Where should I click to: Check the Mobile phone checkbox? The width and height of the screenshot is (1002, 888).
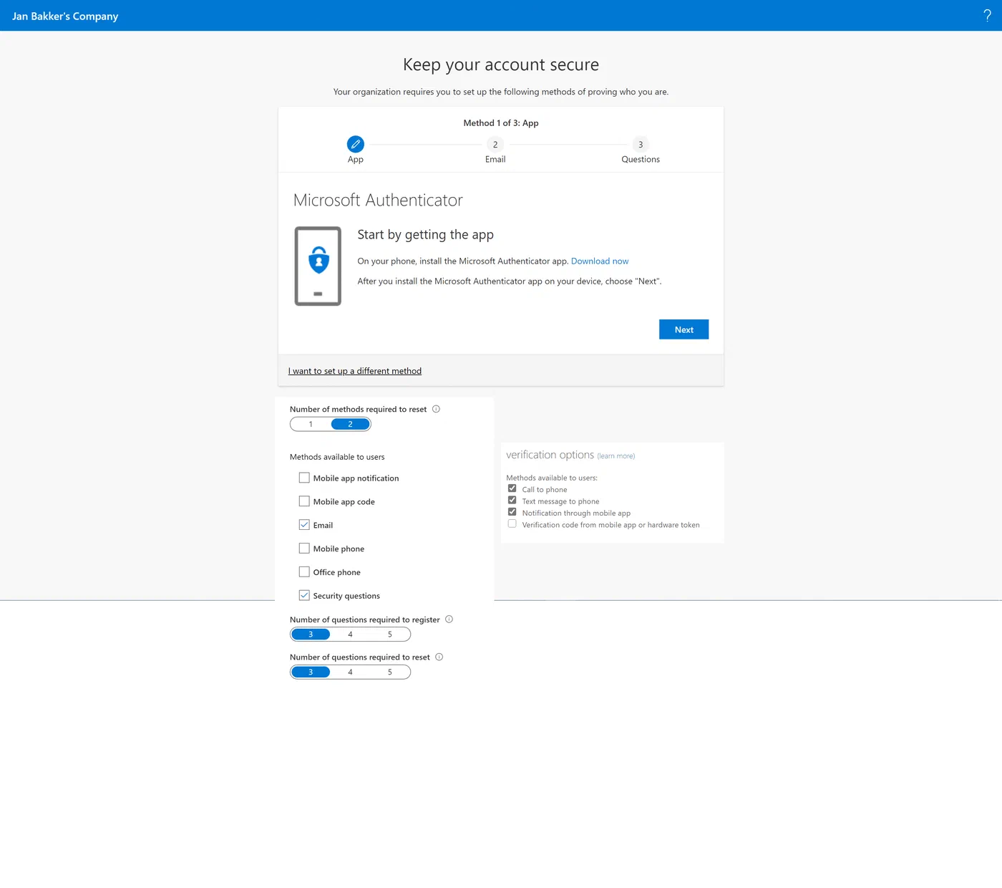click(x=304, y=549)
